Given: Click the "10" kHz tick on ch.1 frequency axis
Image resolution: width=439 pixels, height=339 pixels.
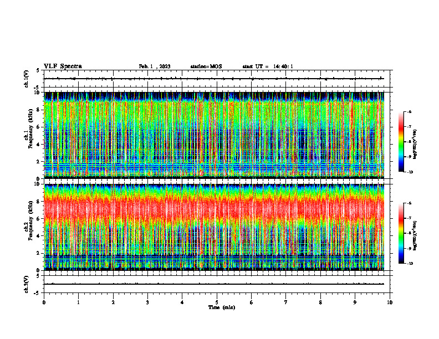Looking at the screenshot, I should 38,93.
